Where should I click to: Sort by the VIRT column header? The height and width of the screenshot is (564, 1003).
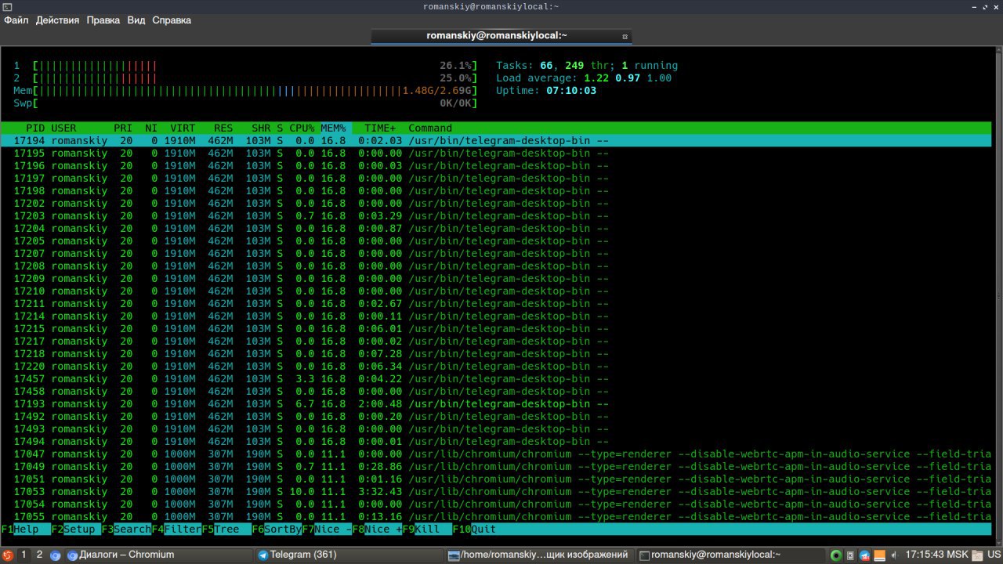point(183,128)
